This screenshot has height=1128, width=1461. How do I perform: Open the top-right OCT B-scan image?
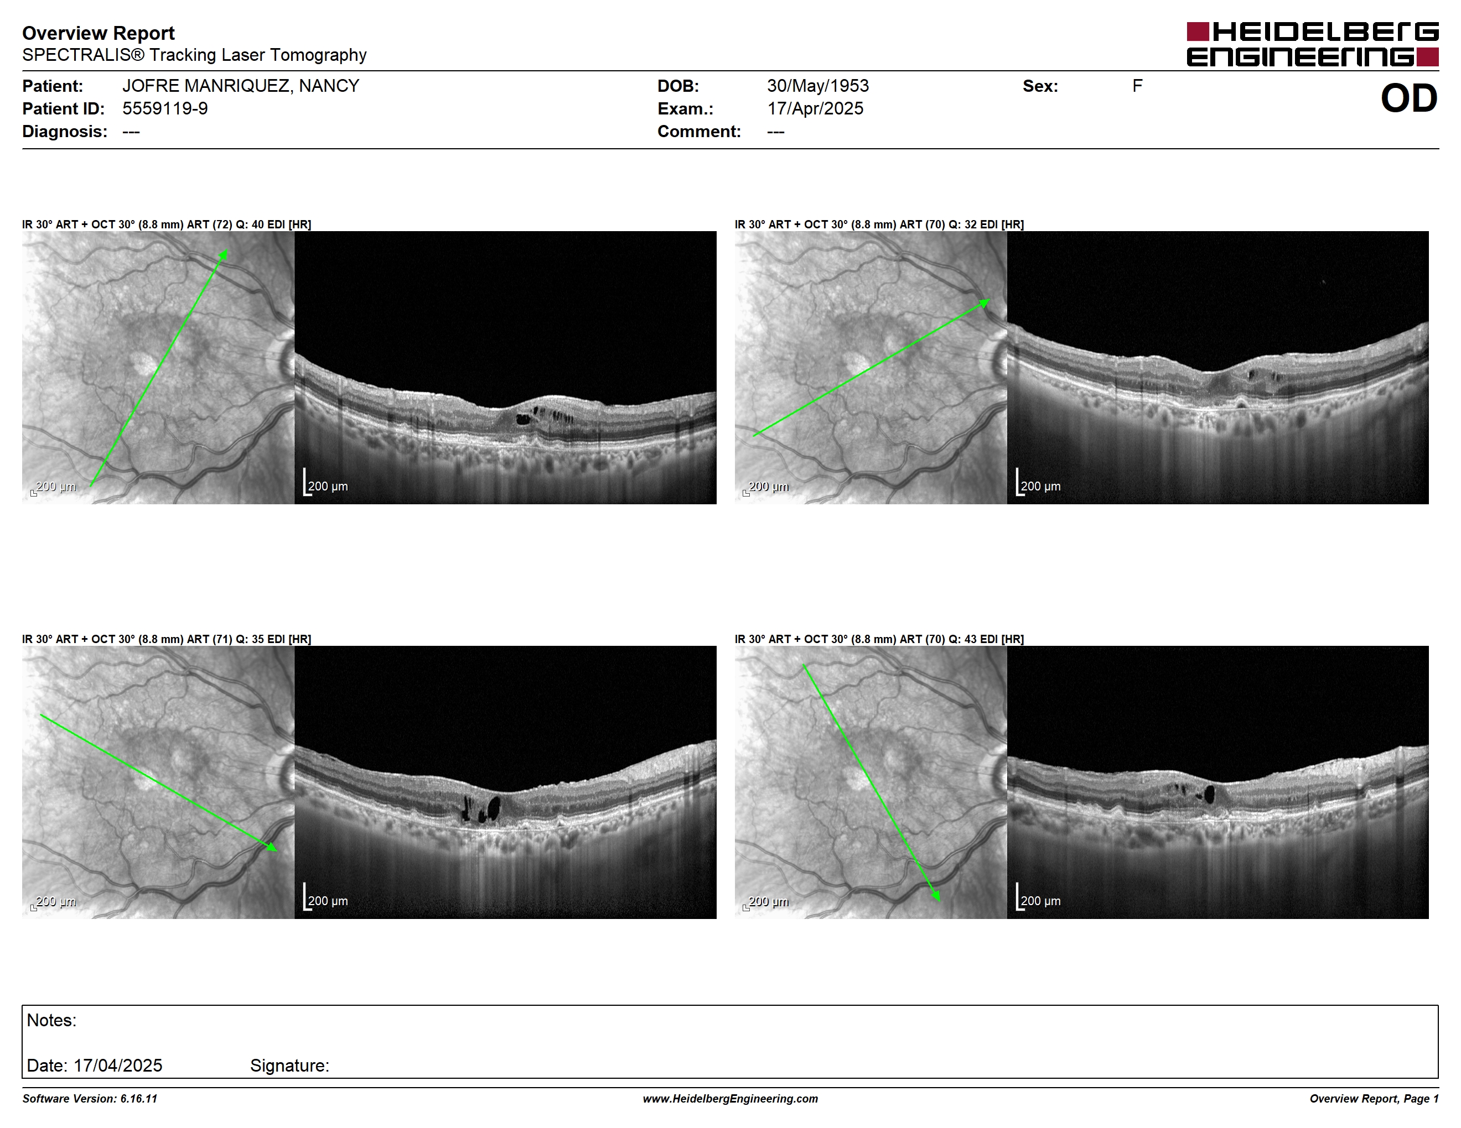pos(1218,368)
